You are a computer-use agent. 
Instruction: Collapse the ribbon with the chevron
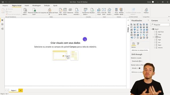click(169, 17)
